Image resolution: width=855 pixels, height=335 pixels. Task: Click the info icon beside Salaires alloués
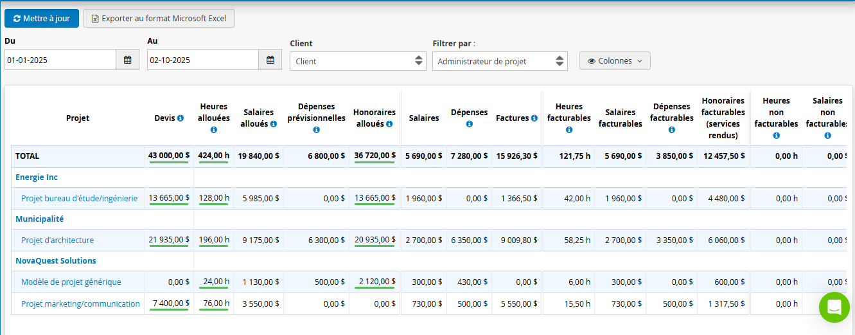point(274,124)
